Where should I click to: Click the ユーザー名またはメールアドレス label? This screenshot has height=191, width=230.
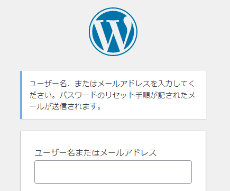pos(96,153)
